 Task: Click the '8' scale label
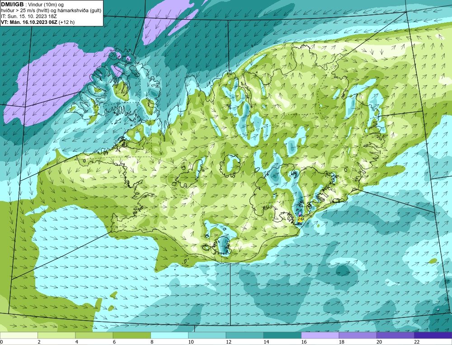[152, 342]
